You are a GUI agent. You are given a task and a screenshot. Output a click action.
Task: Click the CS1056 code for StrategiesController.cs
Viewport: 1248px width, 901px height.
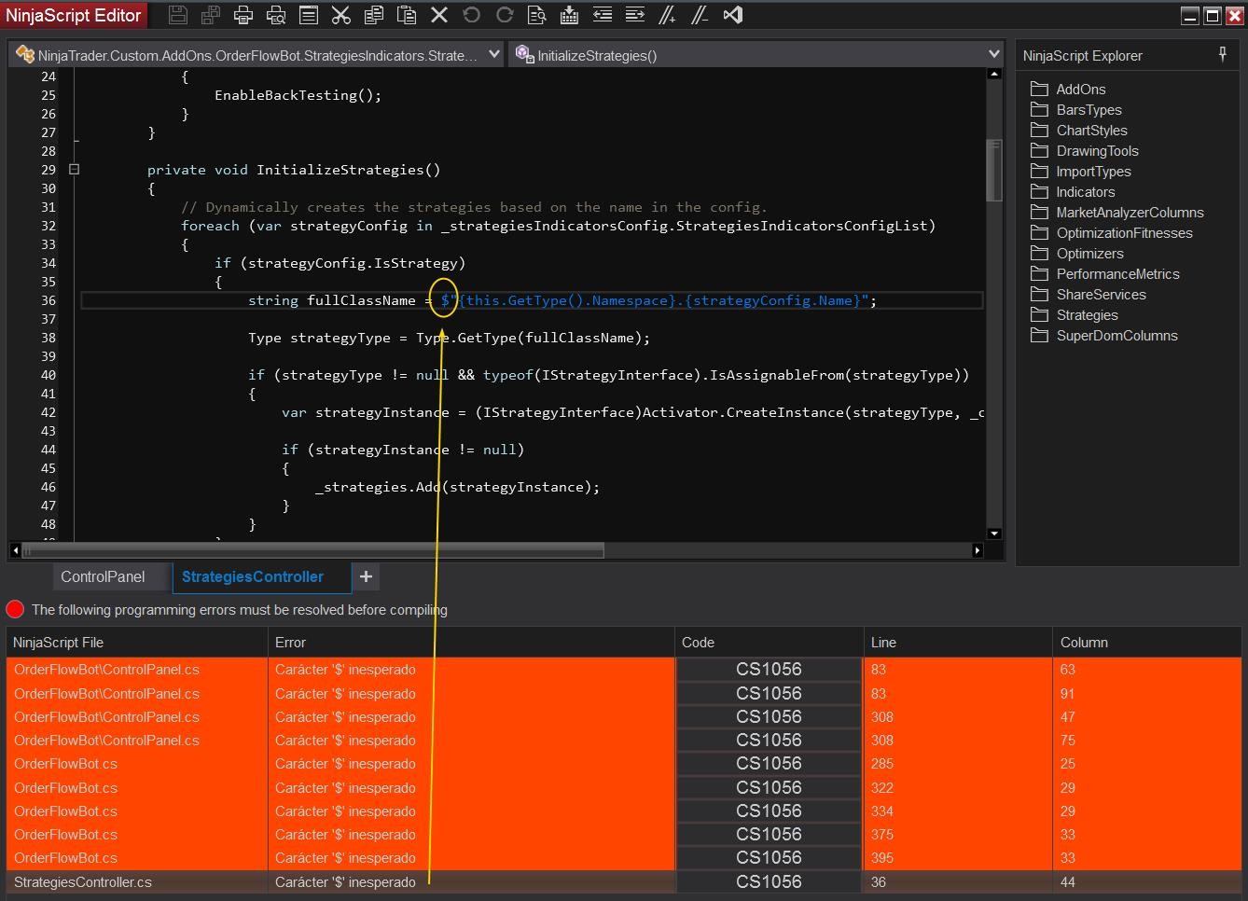[x=769, y=881]
